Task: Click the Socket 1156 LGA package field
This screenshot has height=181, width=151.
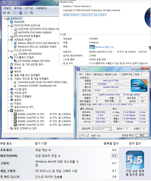Action: pyautogui.click(x=111, y=87)
